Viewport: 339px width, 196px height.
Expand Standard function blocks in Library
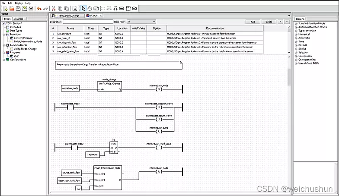point(296,23)
